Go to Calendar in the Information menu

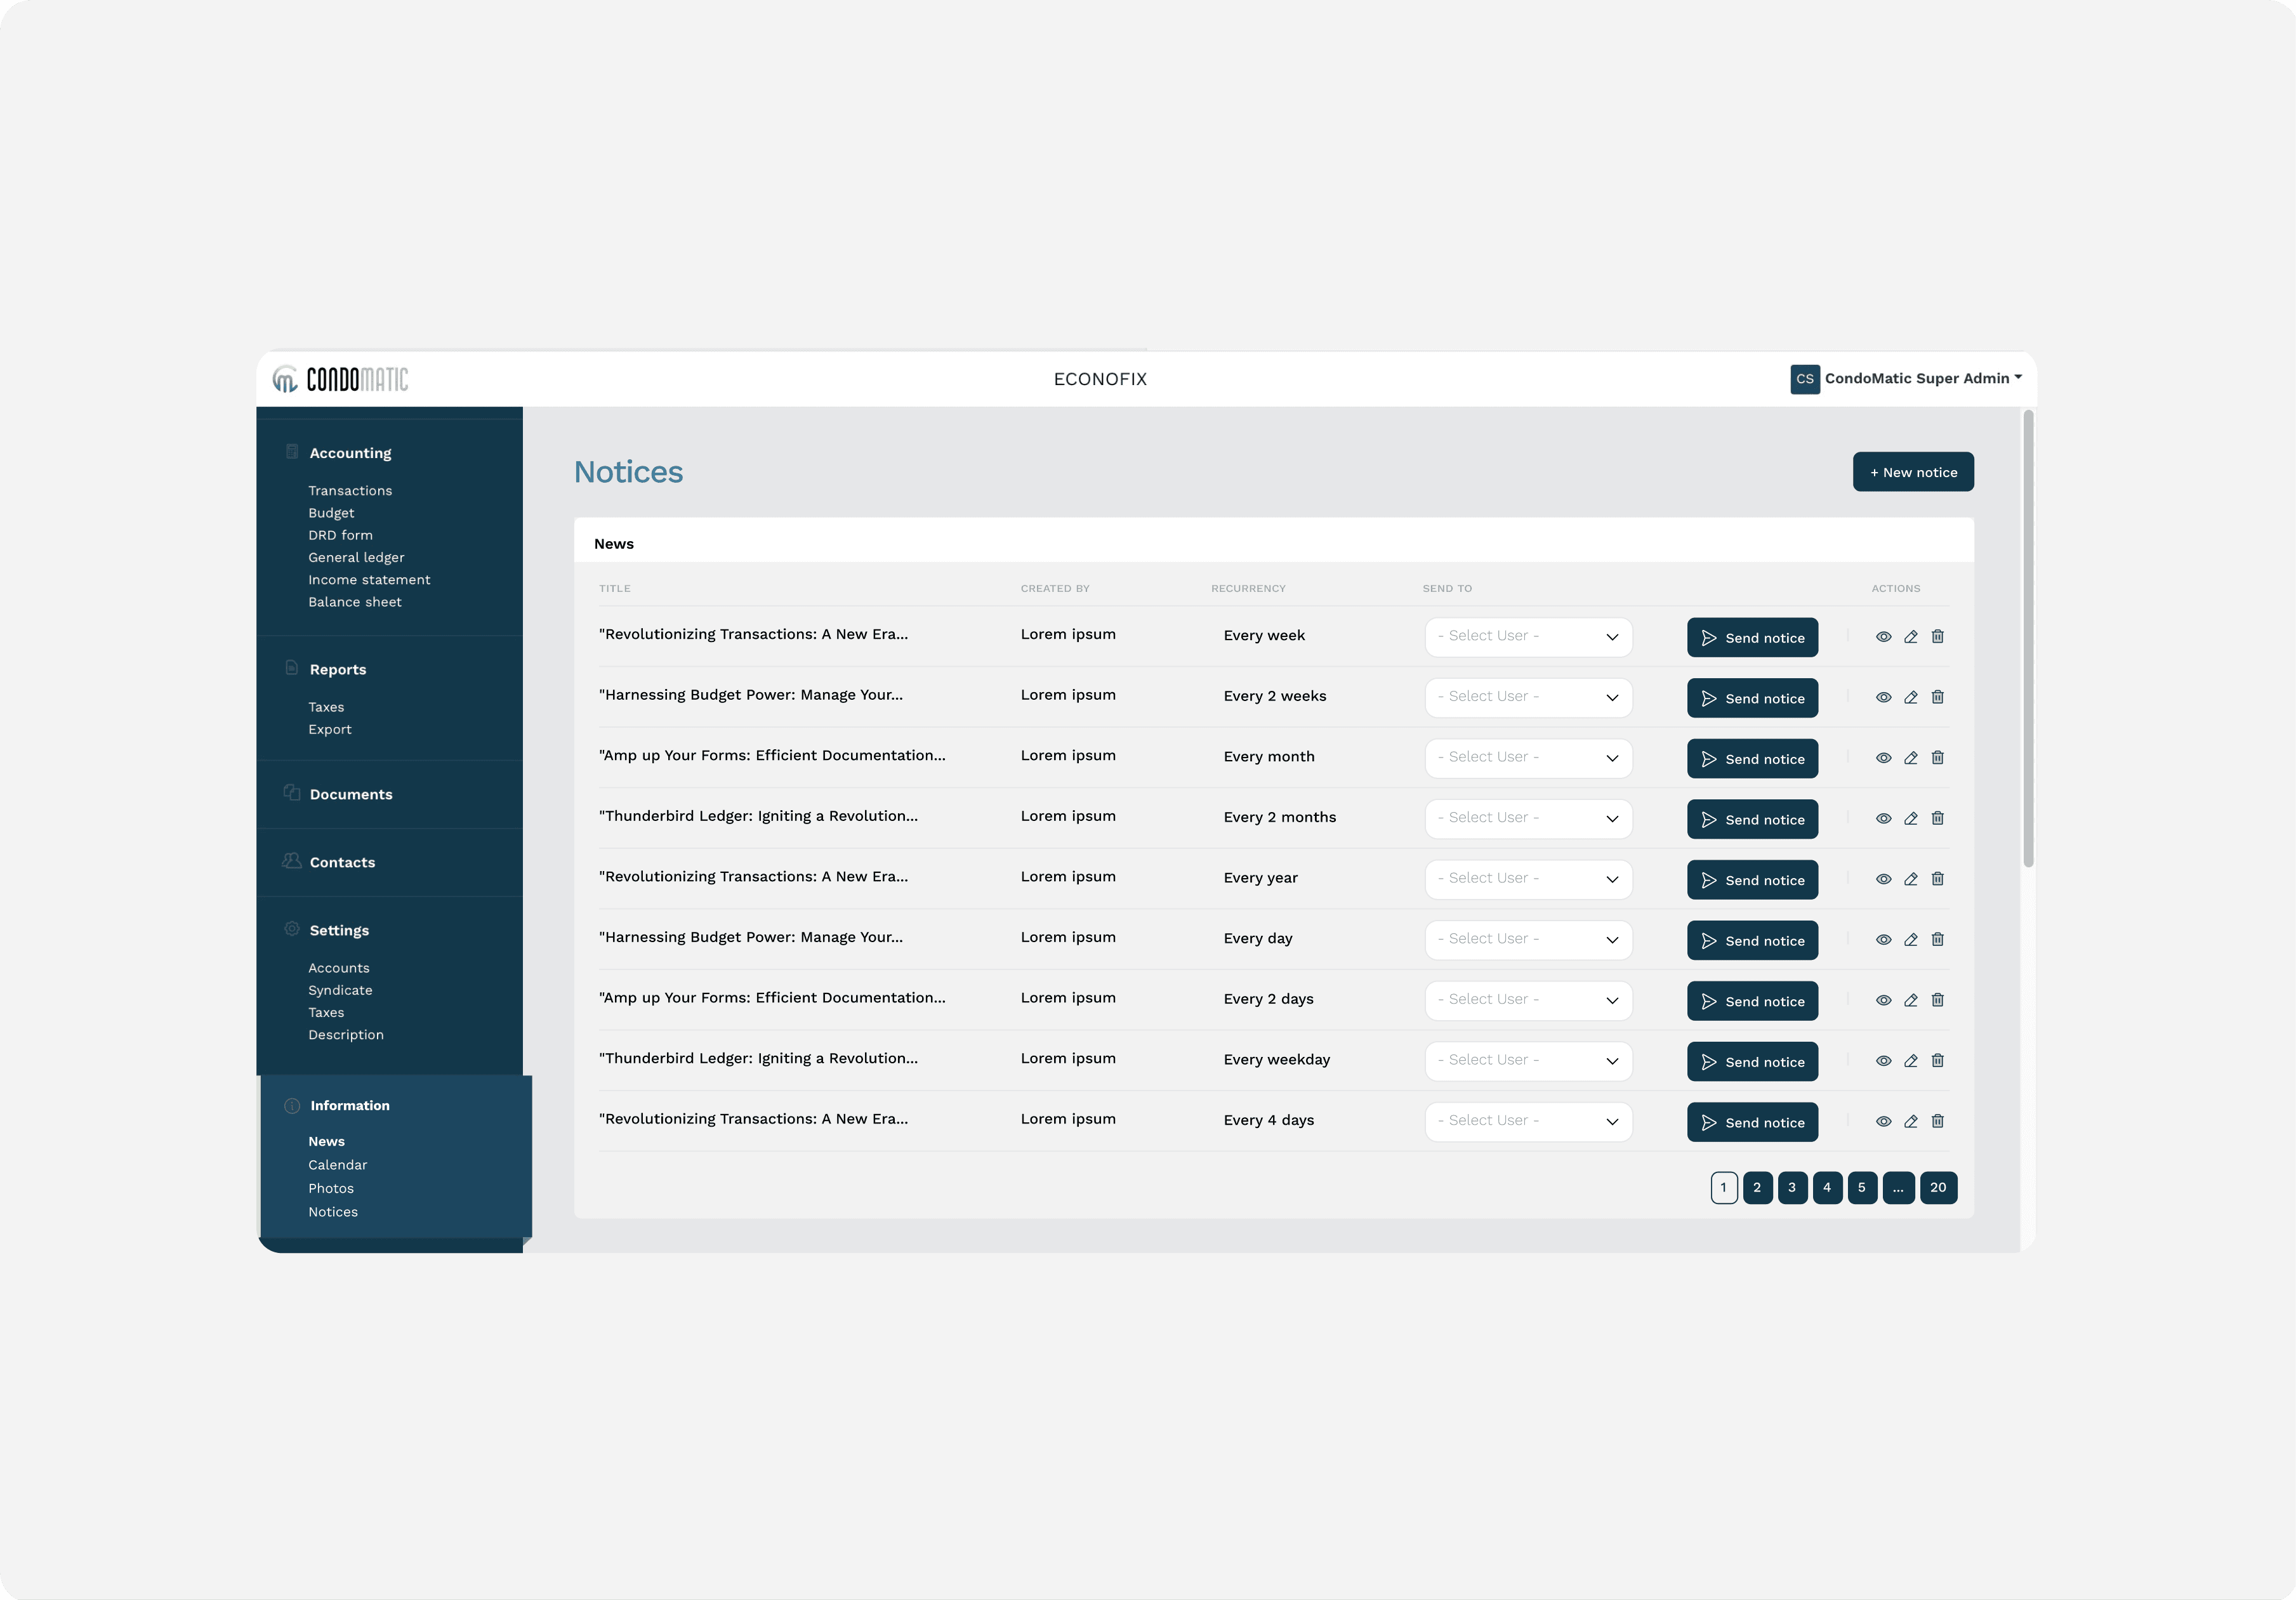click(337, 1165)
